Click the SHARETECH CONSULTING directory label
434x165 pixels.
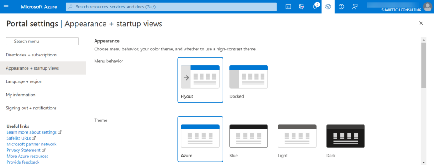coord(401,10)
